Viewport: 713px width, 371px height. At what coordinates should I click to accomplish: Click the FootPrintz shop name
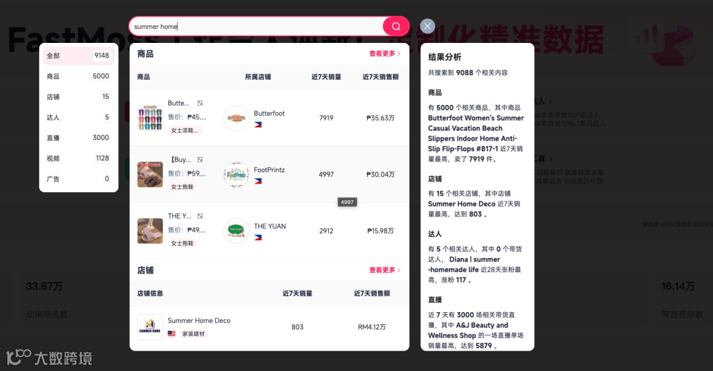(269, 170)
